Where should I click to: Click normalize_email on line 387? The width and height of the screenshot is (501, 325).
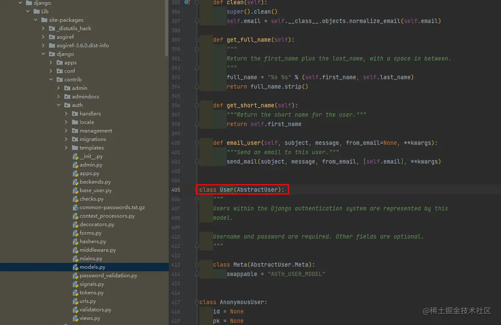pos(374,21)
